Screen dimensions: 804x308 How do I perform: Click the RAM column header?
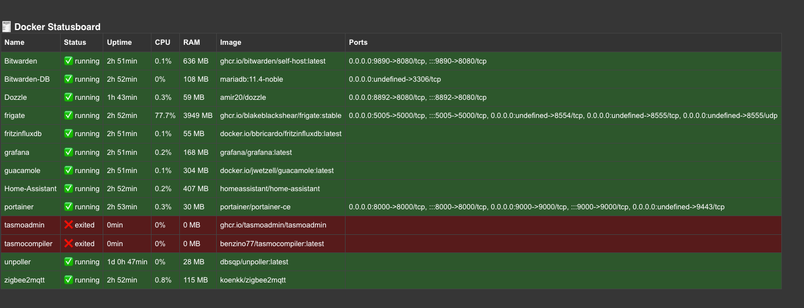191,43
